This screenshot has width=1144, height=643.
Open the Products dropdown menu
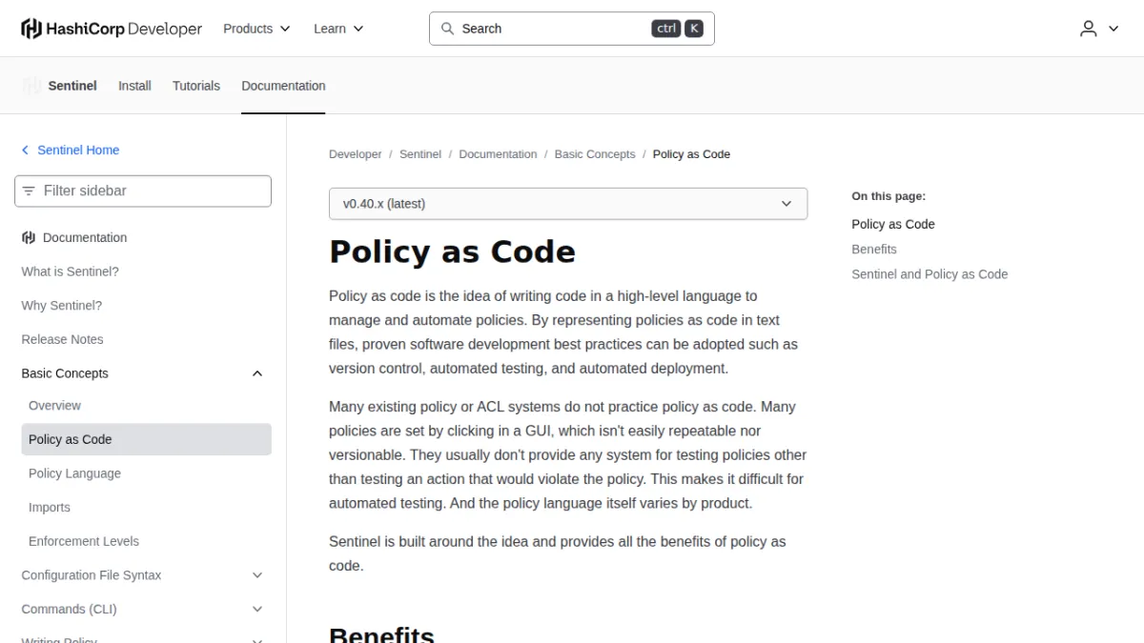(x=256, y=29)
